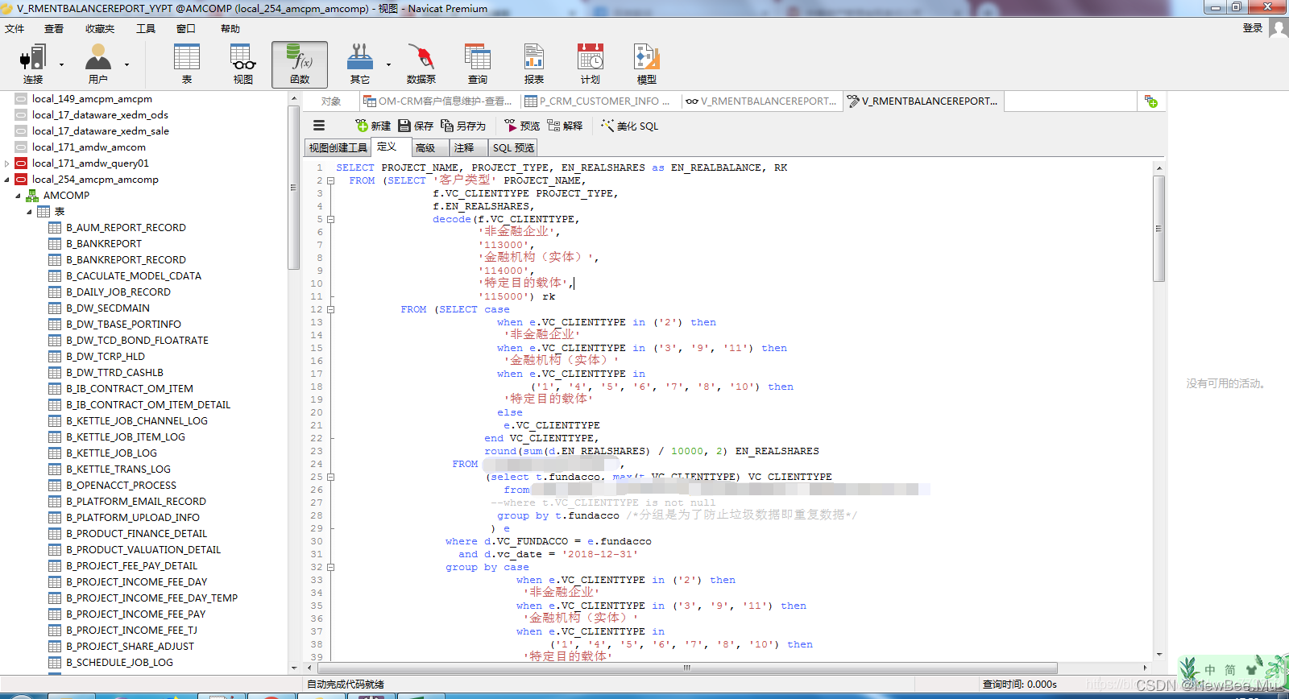Open the 用户 dropdown arrow

tap(126, 64)
